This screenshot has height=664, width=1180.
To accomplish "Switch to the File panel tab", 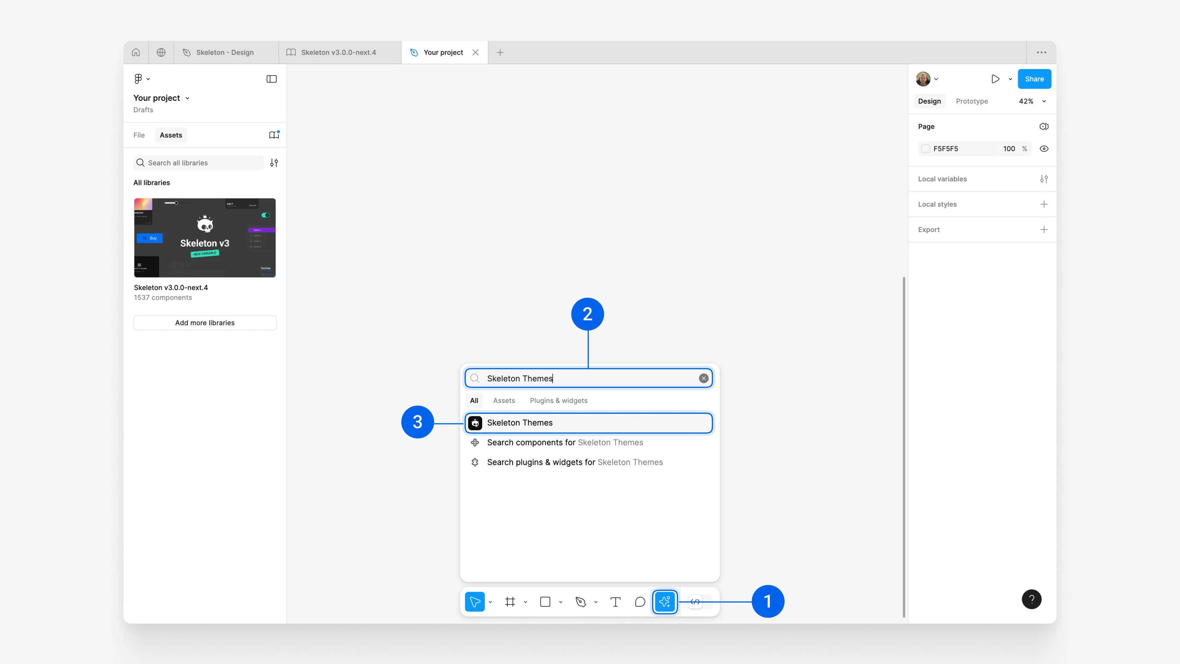I will 139,135.
